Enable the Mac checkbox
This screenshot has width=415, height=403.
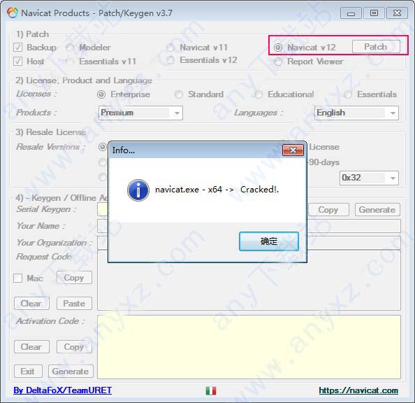point(17,278)
